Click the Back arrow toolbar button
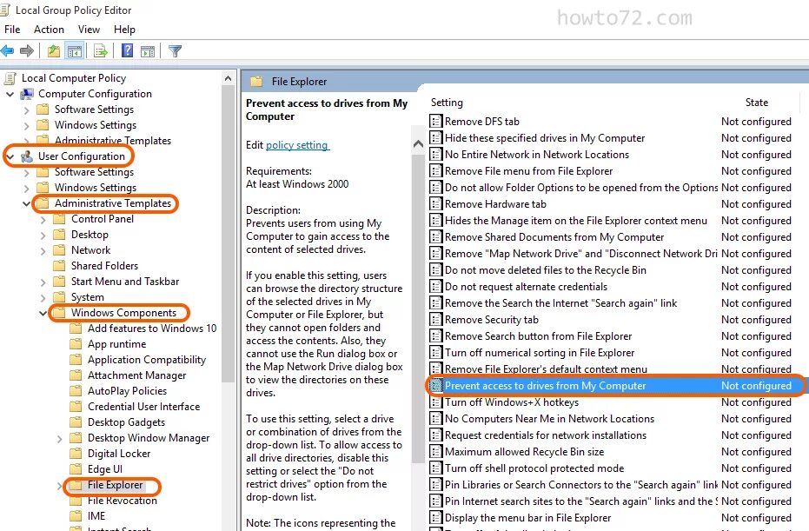The width and height of the screenshot is (809, 531). (x=7, y=50)
